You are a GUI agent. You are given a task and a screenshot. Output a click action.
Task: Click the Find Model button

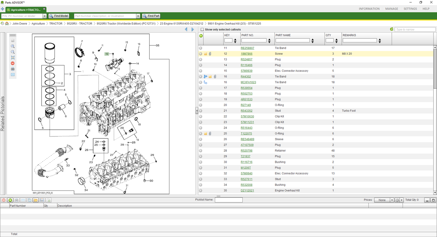pos(59,16)
